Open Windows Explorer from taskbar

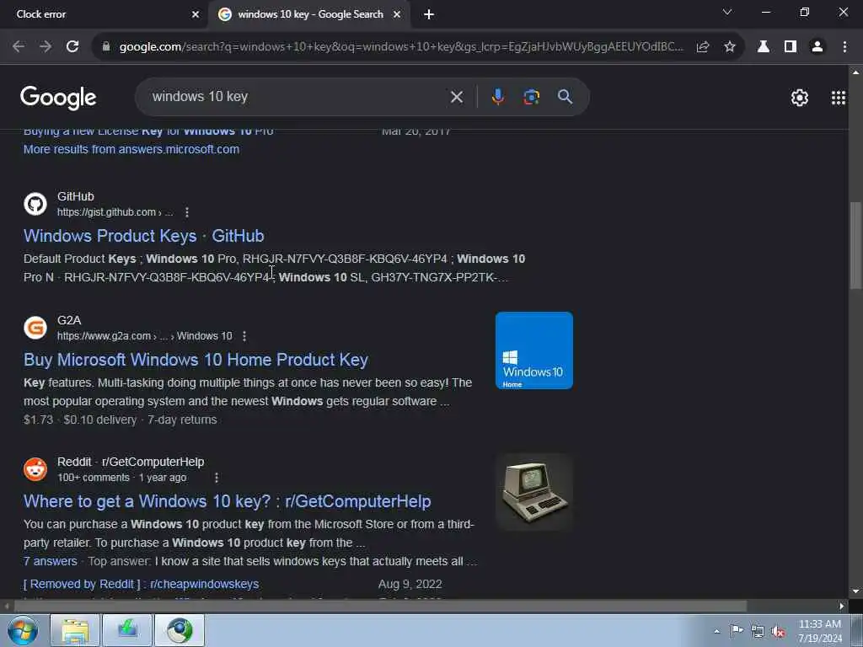(x=75, y=630)
